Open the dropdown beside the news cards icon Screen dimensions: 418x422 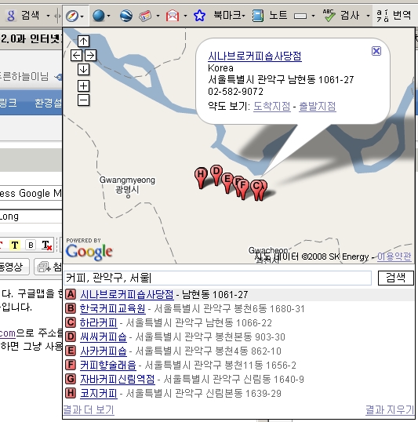pyautogui.click(x=158, y=16)
